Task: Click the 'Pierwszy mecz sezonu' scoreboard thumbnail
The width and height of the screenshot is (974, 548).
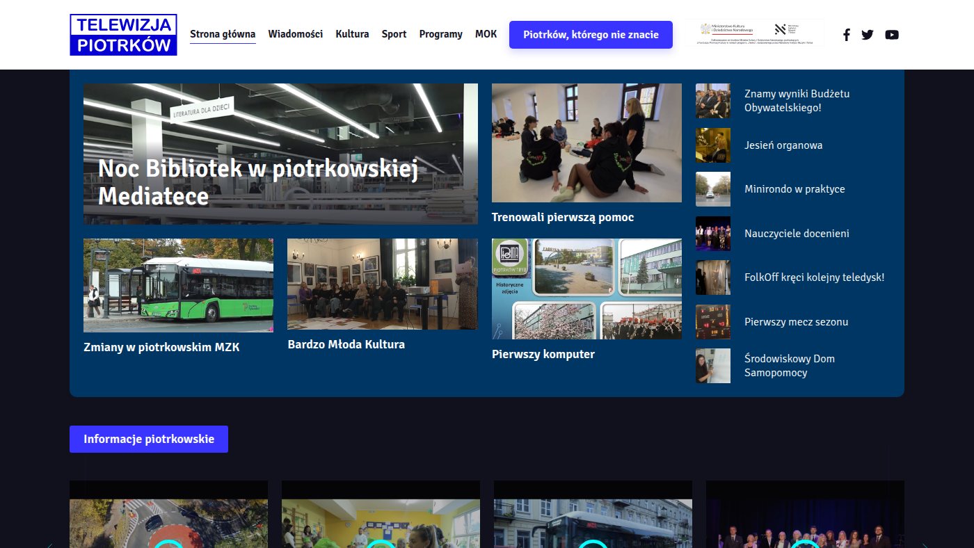Action: click(x=713, y=322)
